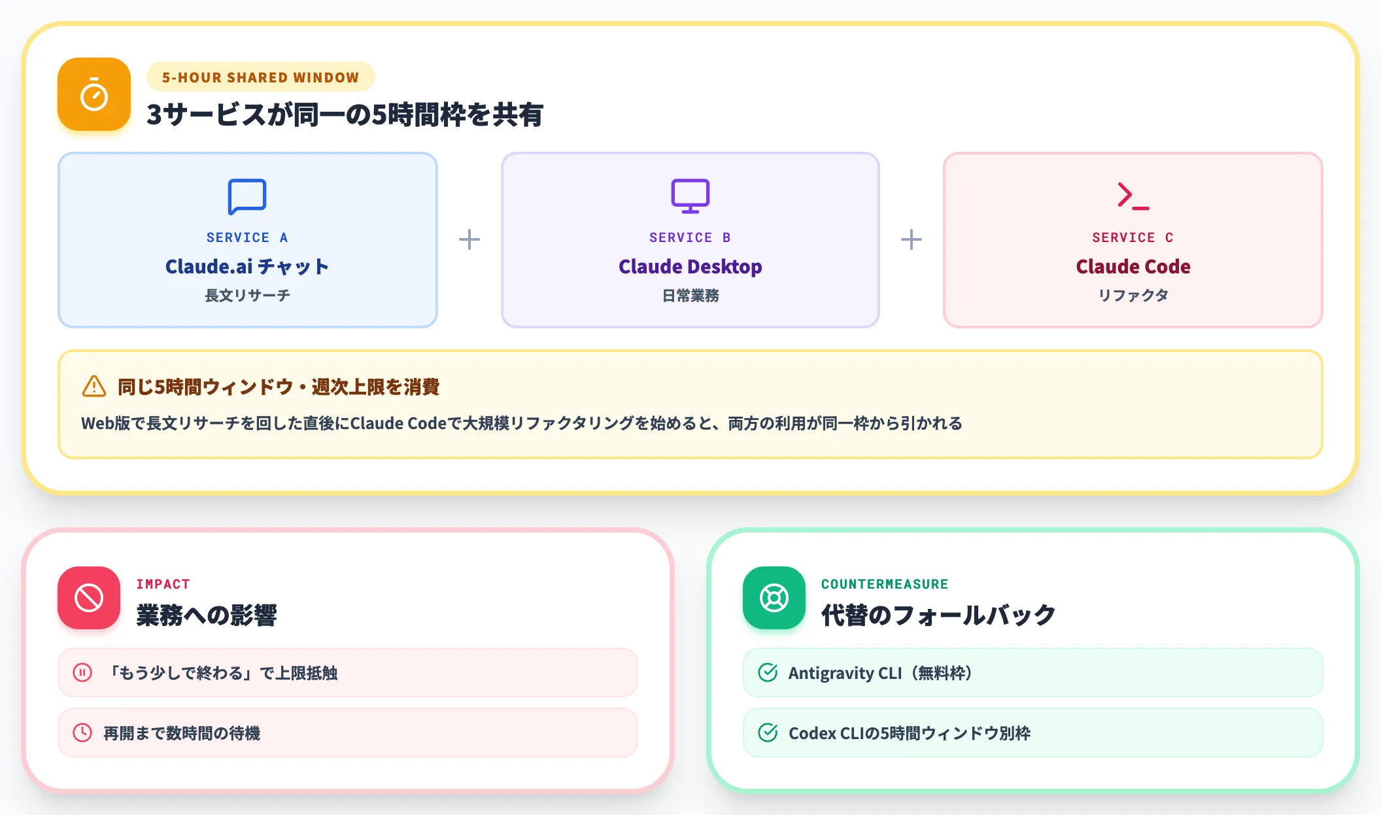
Task: Click the check icon beside Codex CLI
Action: coord(768,733)
